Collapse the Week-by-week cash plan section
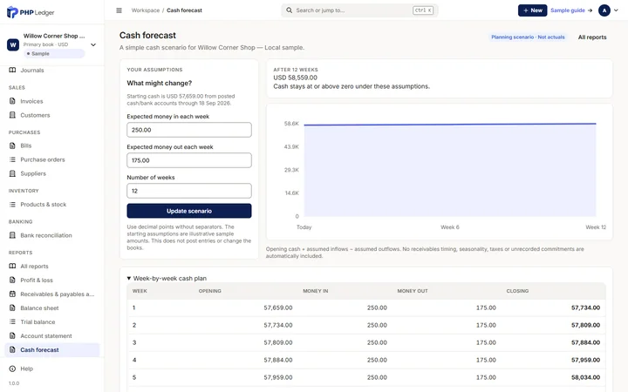 point(129,279)
